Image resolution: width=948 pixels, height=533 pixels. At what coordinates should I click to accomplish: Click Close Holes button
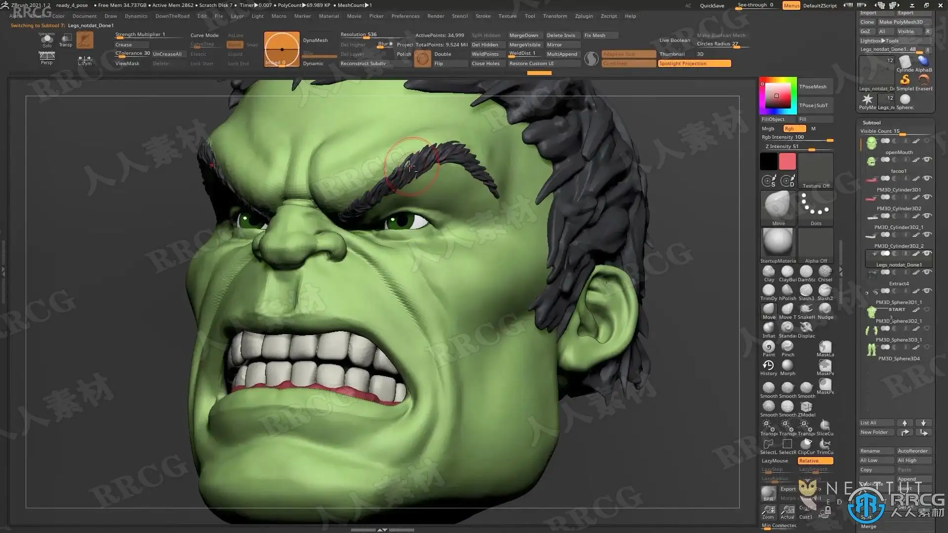point(486,64)
